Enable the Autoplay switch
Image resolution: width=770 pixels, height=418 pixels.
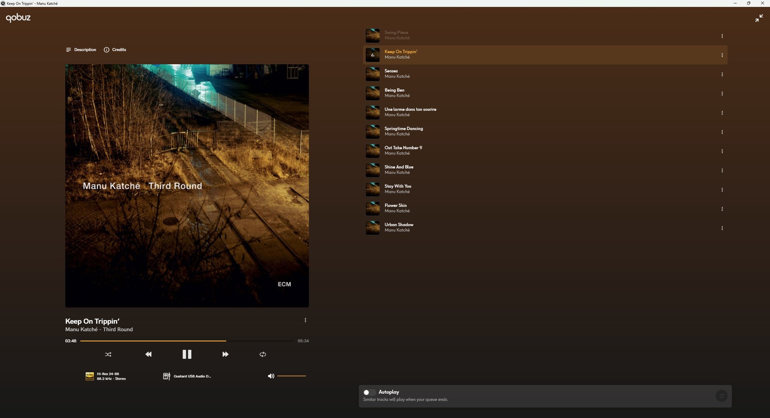pyautogui.click(x=369, y=392)
